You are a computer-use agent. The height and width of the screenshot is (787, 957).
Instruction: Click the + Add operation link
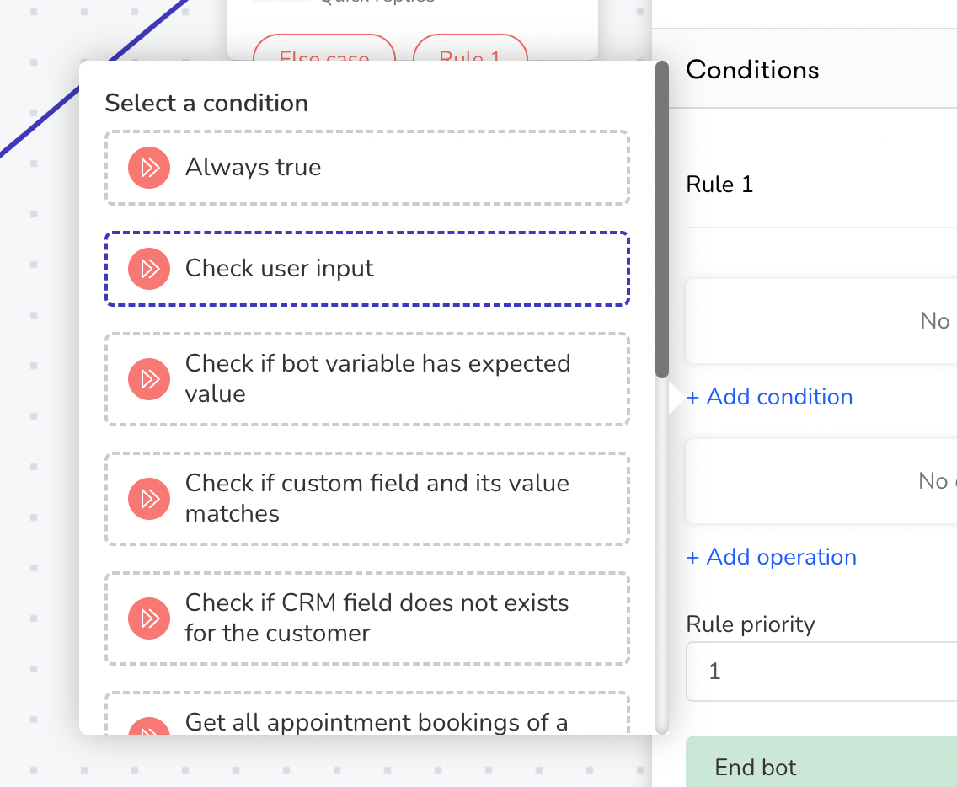click(x=771, y=557)
